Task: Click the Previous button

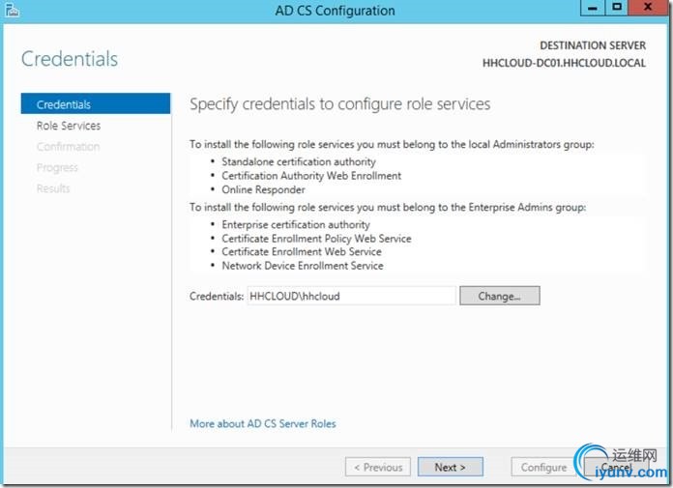Action: 378,468
